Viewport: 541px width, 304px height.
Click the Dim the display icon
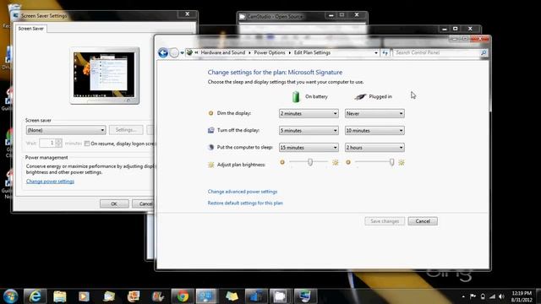pyautogui.click(x=210, y=113)
